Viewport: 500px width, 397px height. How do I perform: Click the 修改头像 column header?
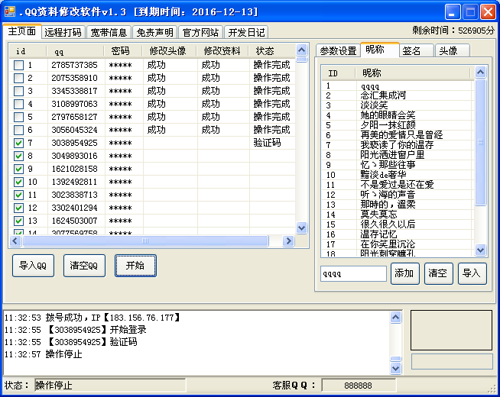[x=170, y=50]
